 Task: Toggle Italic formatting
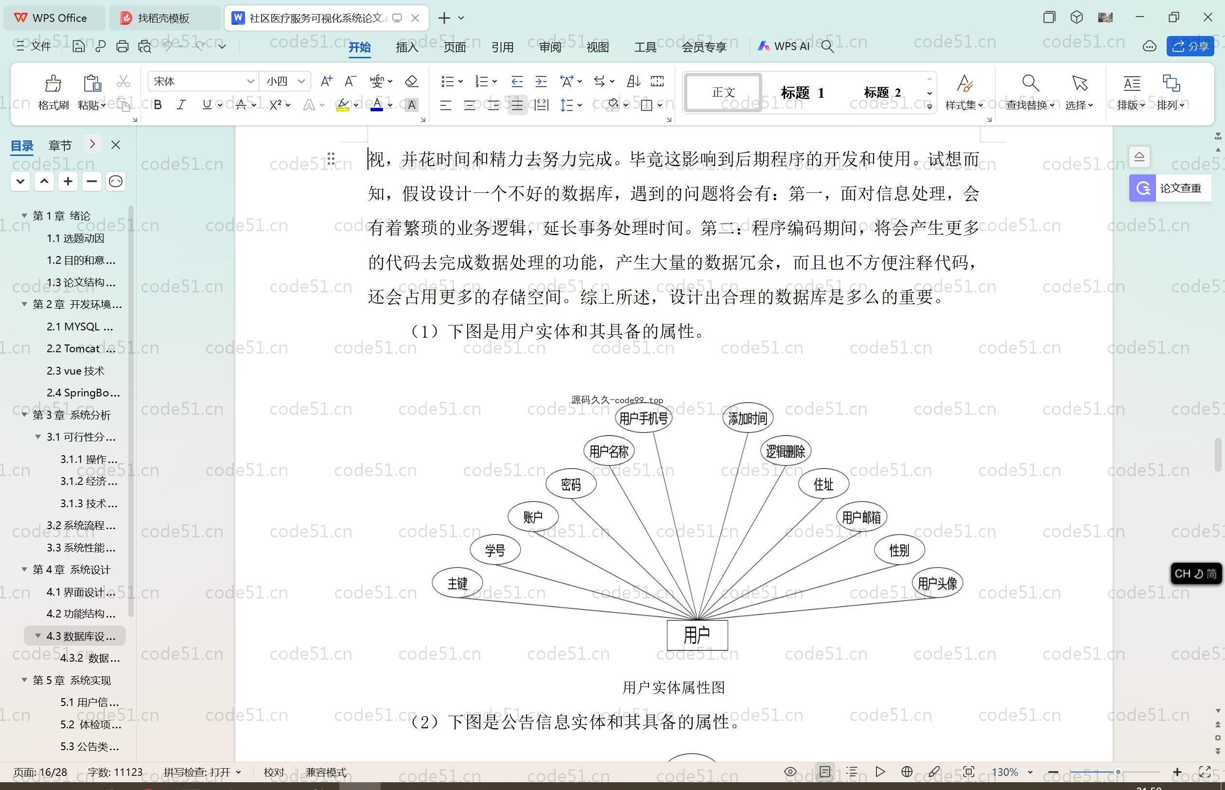(181, 105)
